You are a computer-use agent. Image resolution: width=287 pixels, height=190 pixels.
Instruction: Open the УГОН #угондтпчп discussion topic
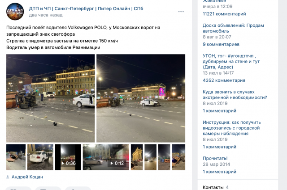tap(231, 61)
